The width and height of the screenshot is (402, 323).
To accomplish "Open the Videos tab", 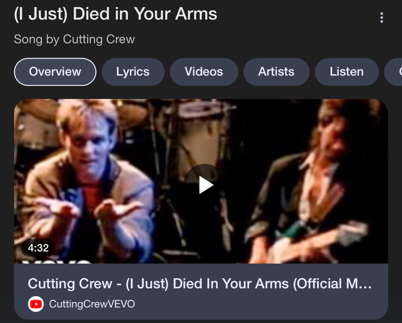I will click(x=204, y=72).
